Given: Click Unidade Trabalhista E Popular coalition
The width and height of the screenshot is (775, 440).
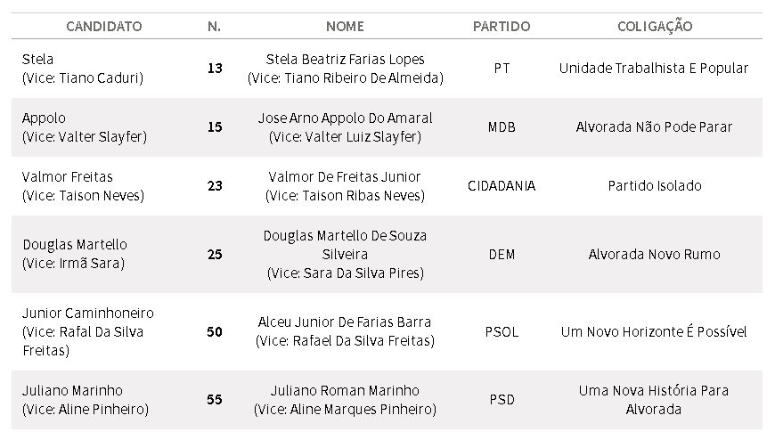Looking at the screenshot, I should tap(654, 69).
